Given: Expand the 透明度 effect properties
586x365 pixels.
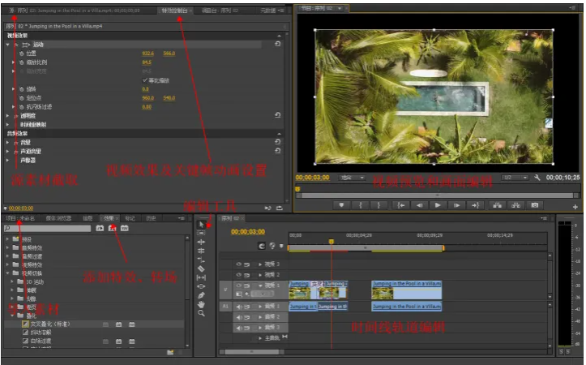Looking at the screenshot, I should pos(7,116).
